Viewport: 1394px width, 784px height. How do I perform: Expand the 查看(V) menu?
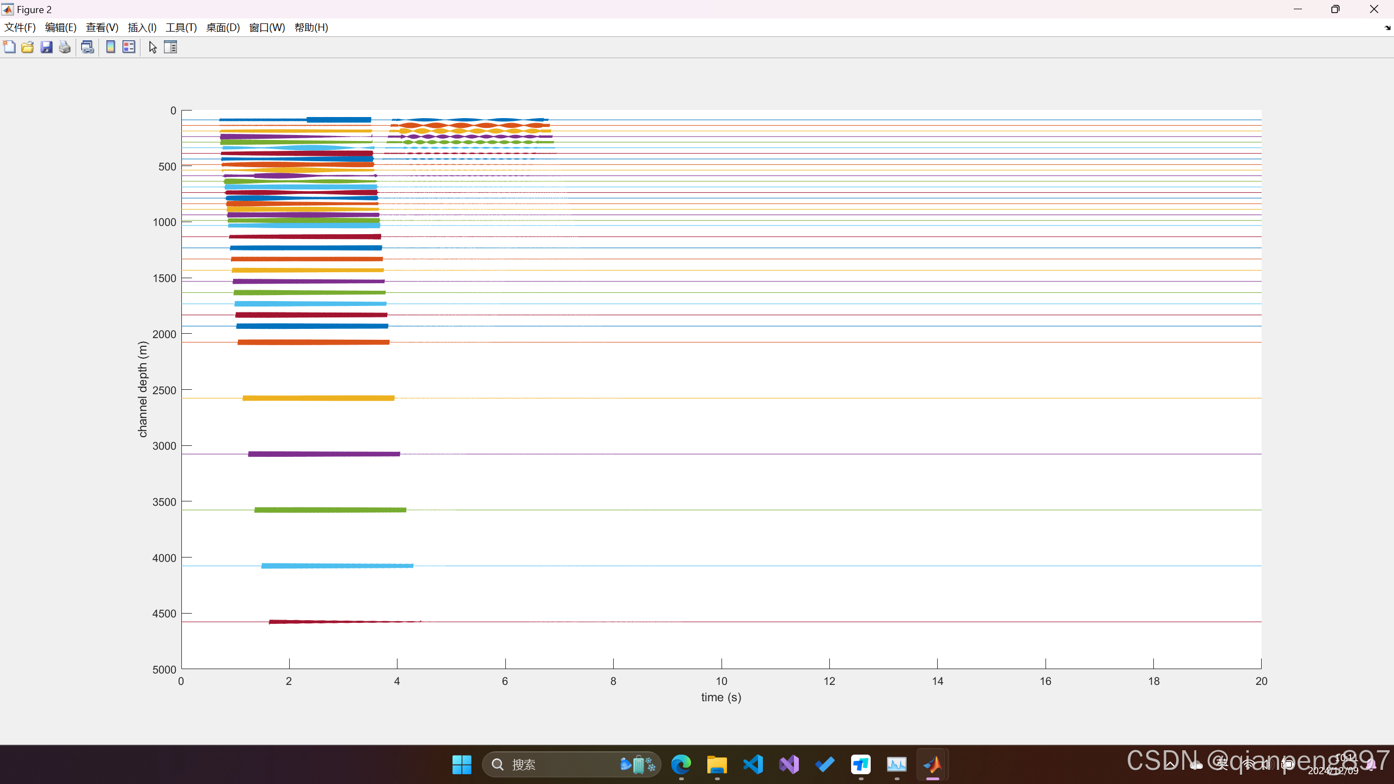coord(102,28)
